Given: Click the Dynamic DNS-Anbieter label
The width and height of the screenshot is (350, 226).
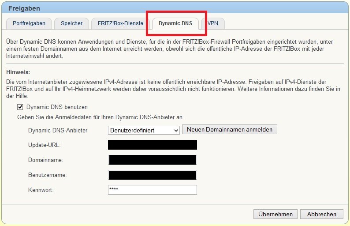Looking at the screenshot, I should click(x=58, y=131).
